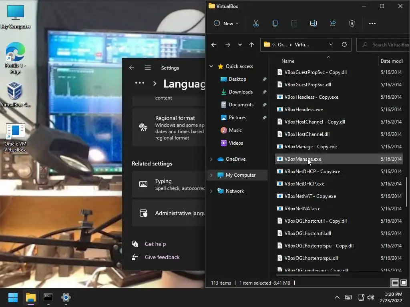Click the Rename icon in File Explorer toolbar
The height and width of the screenshot is (307, 410).
pyautogui.click(x=313, y=24)
